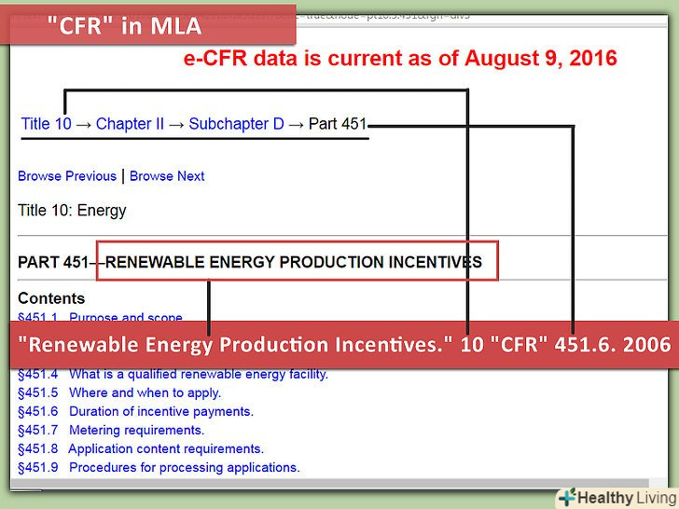View §451.8 Application content requirements
The image size is (679, 509).
(141, 448)
